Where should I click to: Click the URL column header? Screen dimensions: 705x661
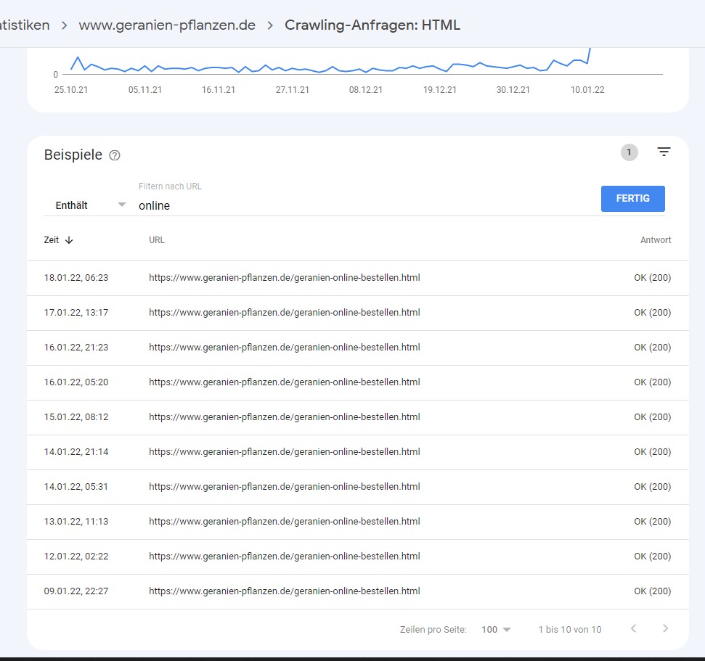point(157,240)
